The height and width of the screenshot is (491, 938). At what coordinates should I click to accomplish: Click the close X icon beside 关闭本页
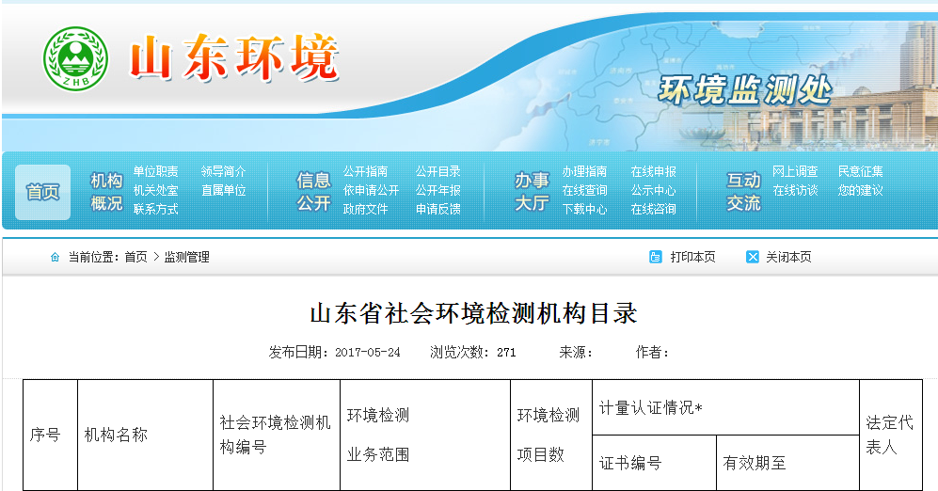pyautogui.click(x=753, y=257)
